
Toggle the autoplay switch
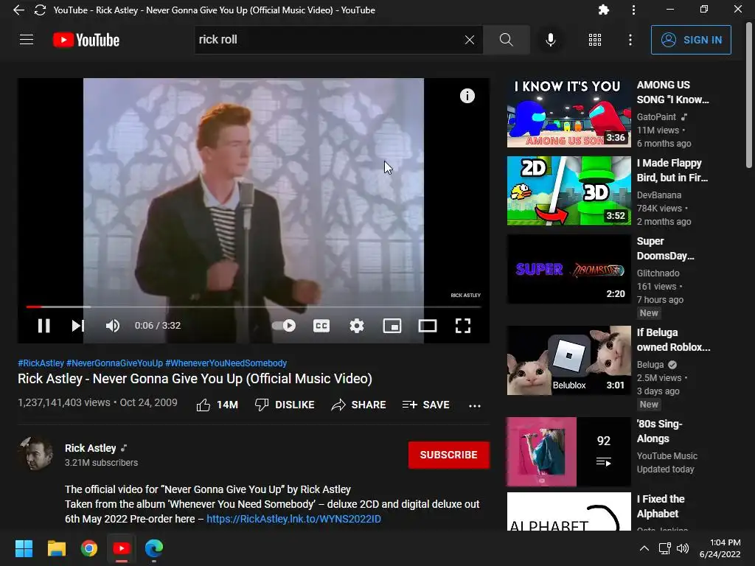pyautogui.click(x=284, y=326)
